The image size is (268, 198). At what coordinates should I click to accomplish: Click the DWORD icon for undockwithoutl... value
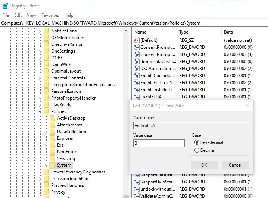pos(136,189)
